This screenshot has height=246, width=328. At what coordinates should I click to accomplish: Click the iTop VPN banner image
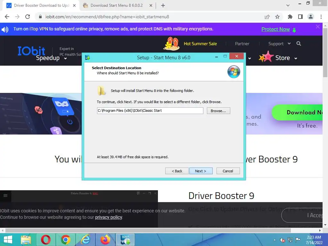41,114
